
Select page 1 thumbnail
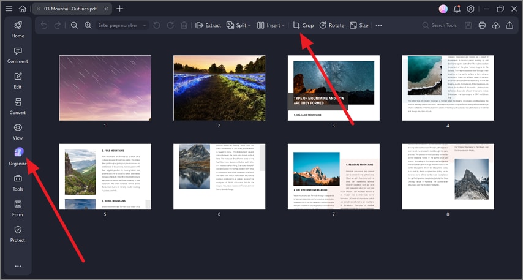[105, 88]
